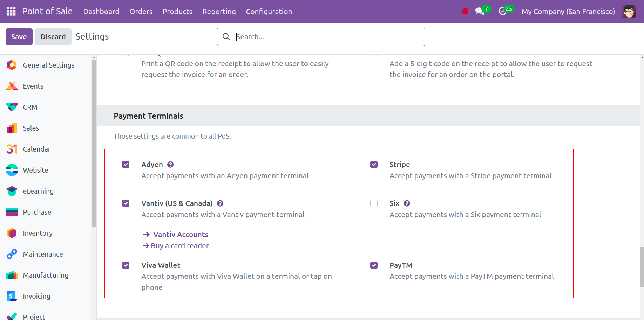Click the red recording status dot
The height and width of the screenshot is (320, 644).
(465, 12)
